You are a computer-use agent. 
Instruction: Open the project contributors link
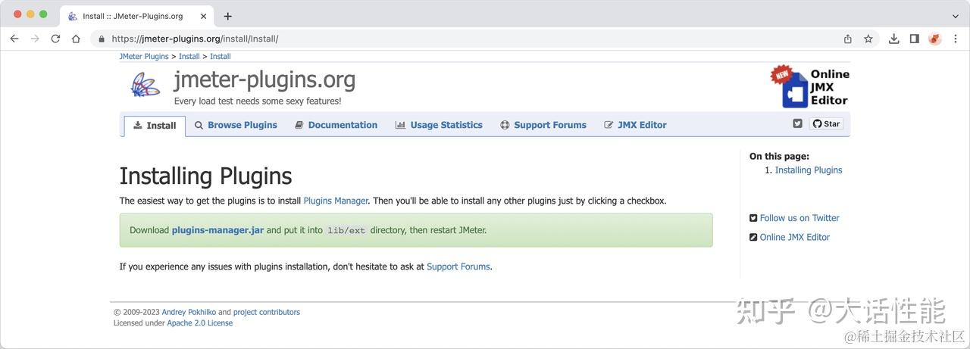267,312
